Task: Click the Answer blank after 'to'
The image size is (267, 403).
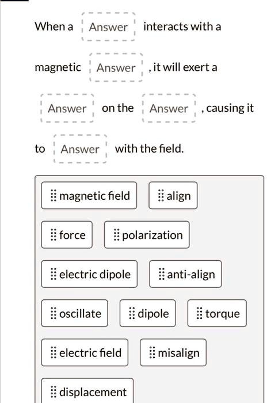Action: coord(80,149)
